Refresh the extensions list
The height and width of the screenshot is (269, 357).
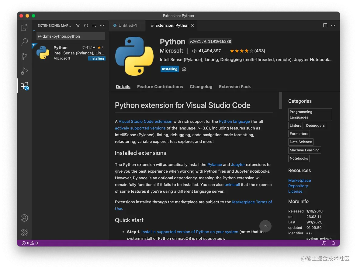86,26
